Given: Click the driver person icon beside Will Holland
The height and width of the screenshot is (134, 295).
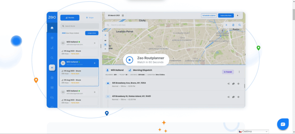Looking at the screenshot, I should (107, 70).
